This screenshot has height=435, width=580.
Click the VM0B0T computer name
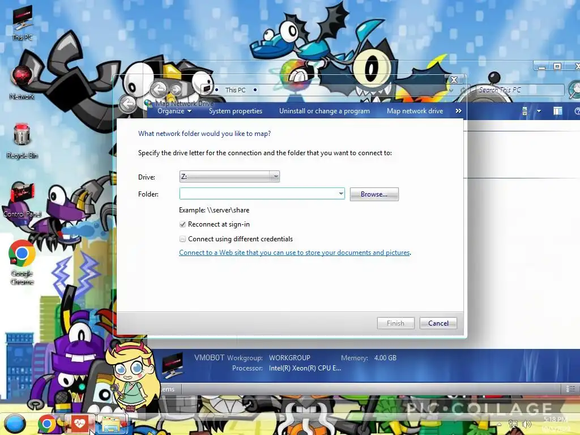tap(209, 358)
